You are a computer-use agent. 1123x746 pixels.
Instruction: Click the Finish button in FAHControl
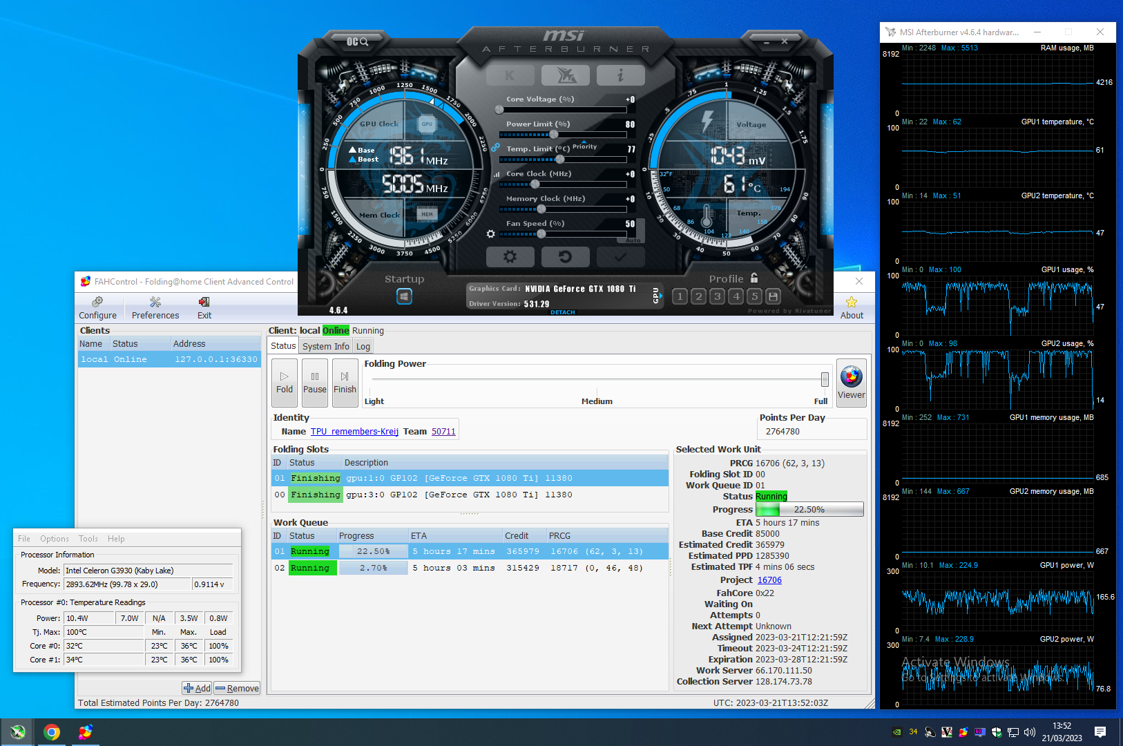345,383
